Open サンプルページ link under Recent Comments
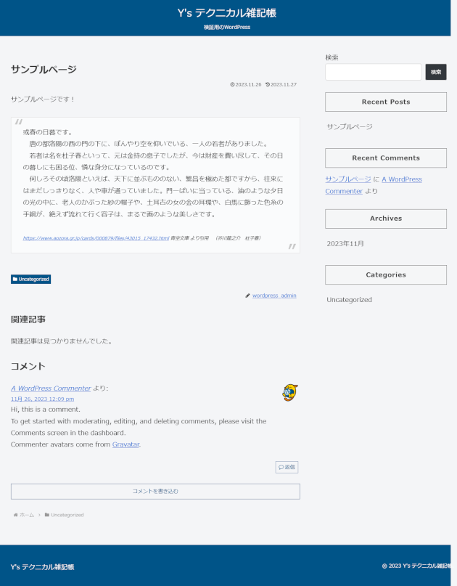This screenshot has height=586, width=457. [347, 179]
